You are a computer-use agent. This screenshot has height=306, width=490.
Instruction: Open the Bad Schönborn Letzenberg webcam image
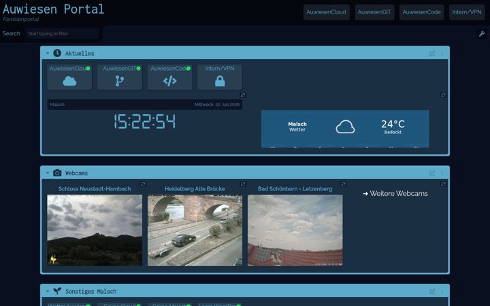tap(295, 230)
